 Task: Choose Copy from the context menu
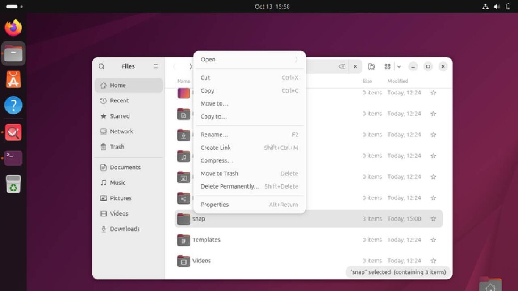250,90
